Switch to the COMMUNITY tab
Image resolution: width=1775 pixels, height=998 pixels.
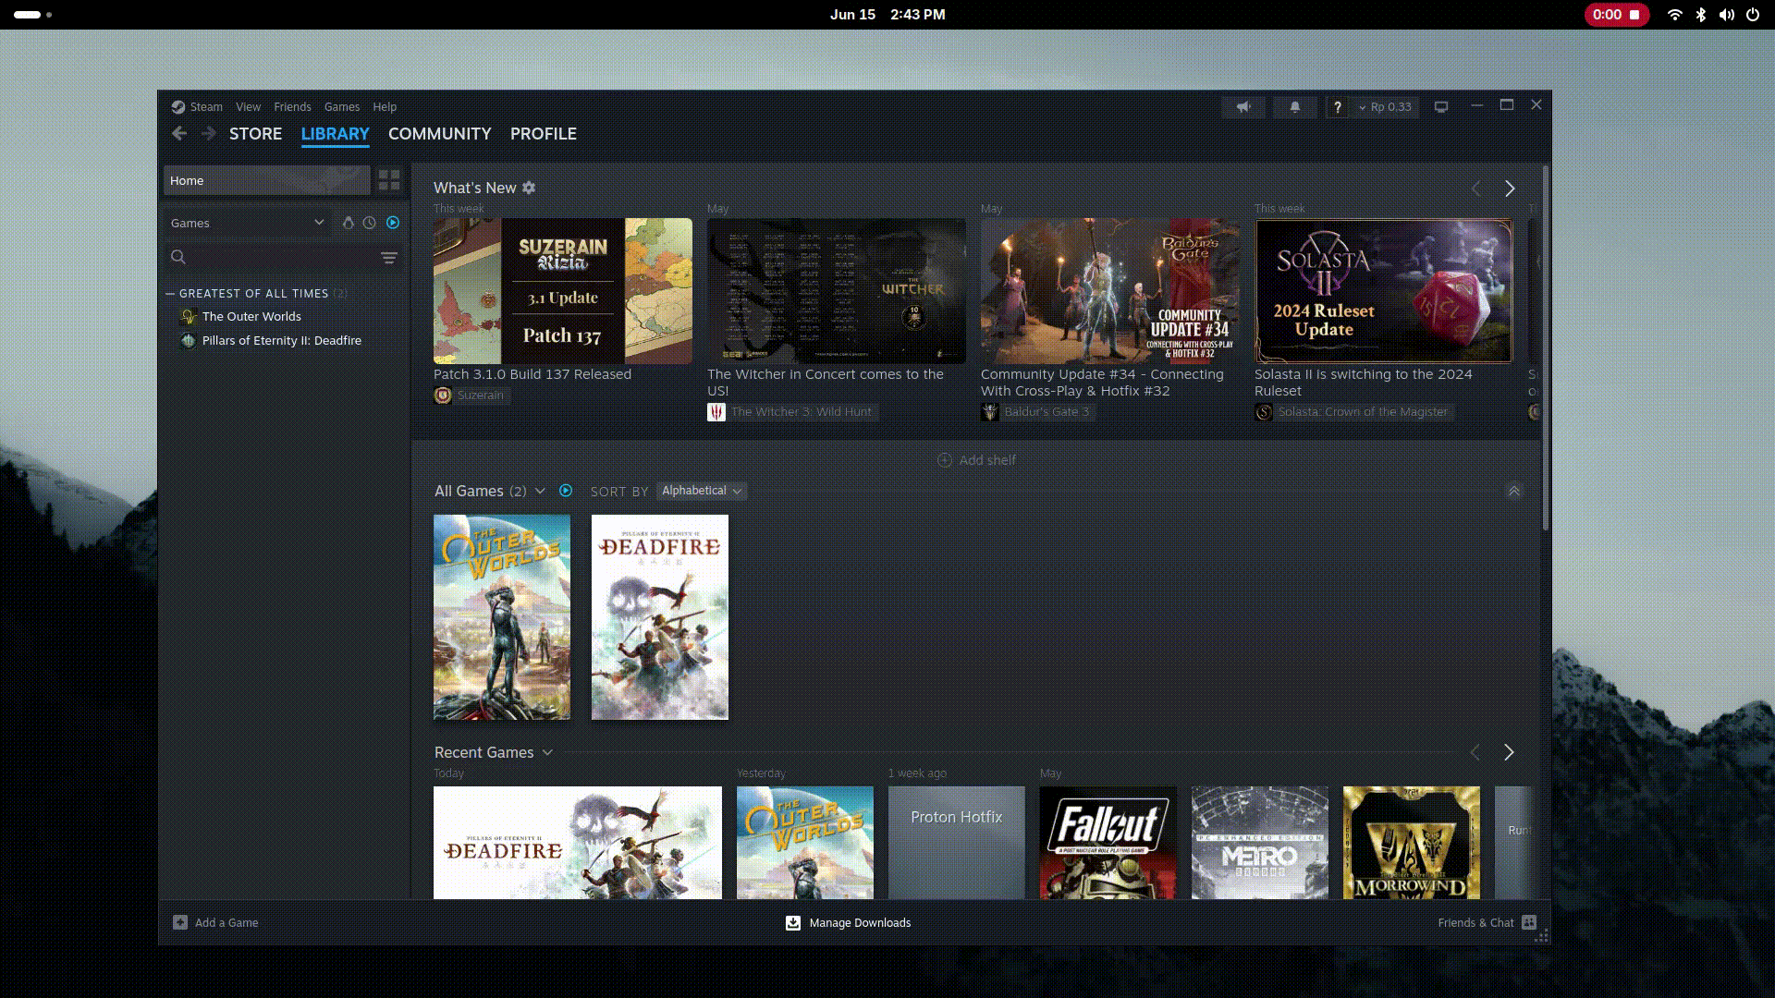pyautogui.click(x=440, y=134)
